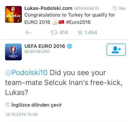
Task: Open the @Podolski10 mention in the reply
Action: (26, 73)
